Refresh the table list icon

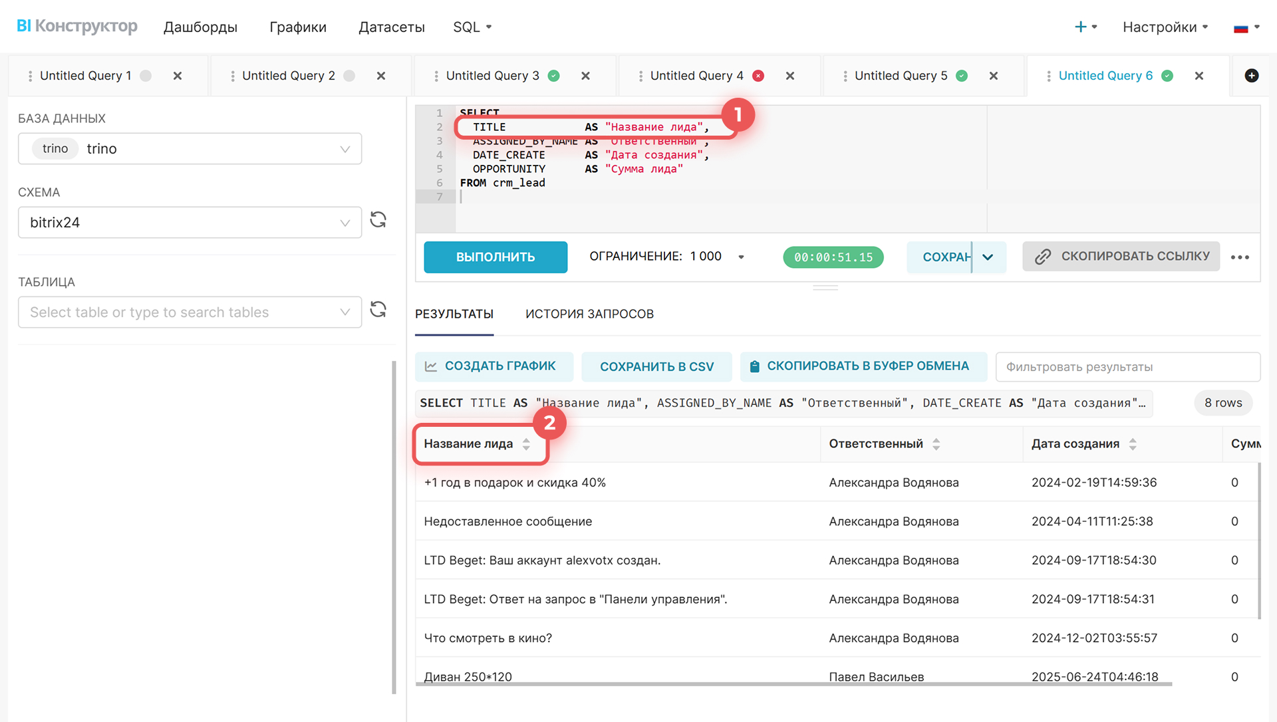tap(378, 310)
